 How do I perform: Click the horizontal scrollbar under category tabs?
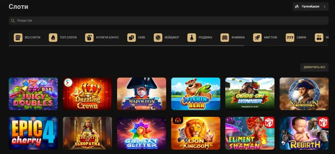coord(126,45)
